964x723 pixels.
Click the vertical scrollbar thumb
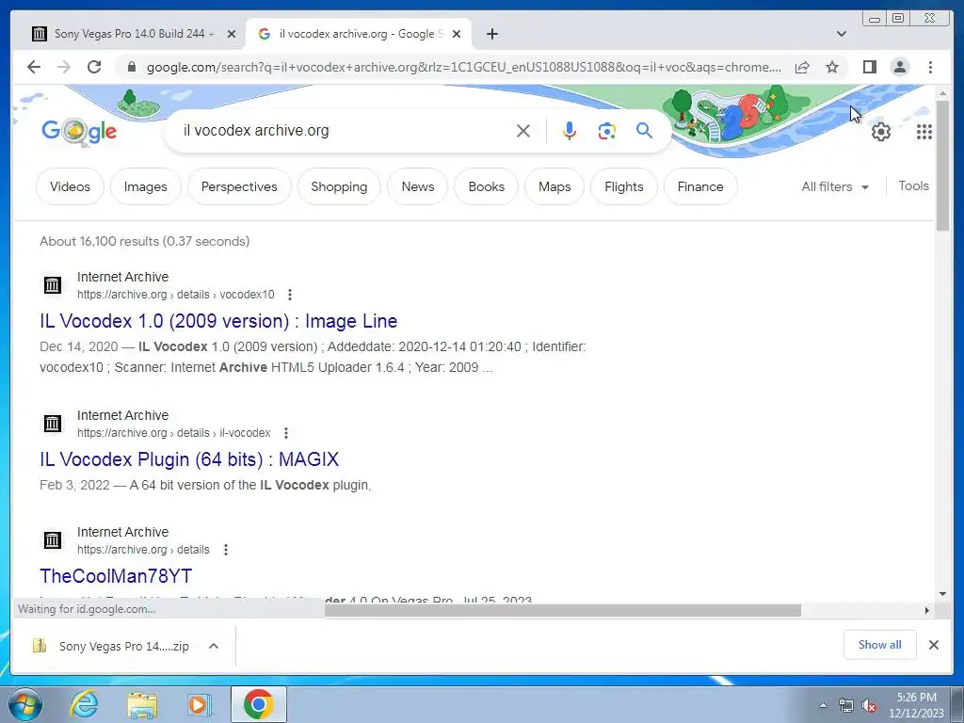point(942,165)
